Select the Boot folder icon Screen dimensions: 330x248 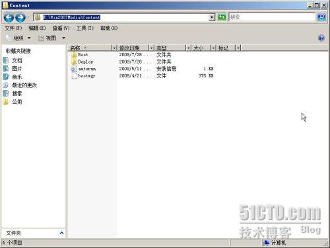point(74,55)
